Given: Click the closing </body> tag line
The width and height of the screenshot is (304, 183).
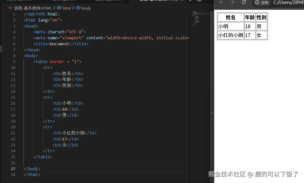Looking at the screenshot, I should point(32,169).
